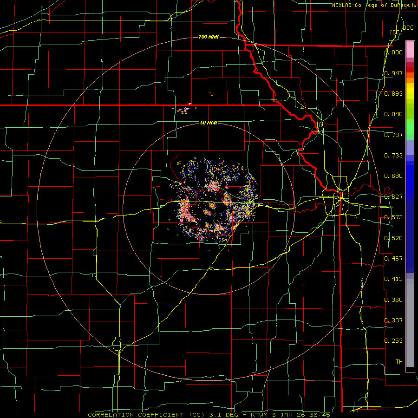Click the 0.253 scale value
This screenshot has width=418, height=418.
[393, 341]
